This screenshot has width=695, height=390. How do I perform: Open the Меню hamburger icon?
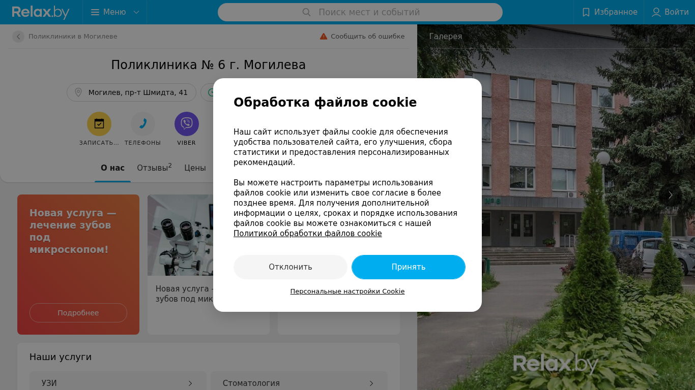[95, 12]
